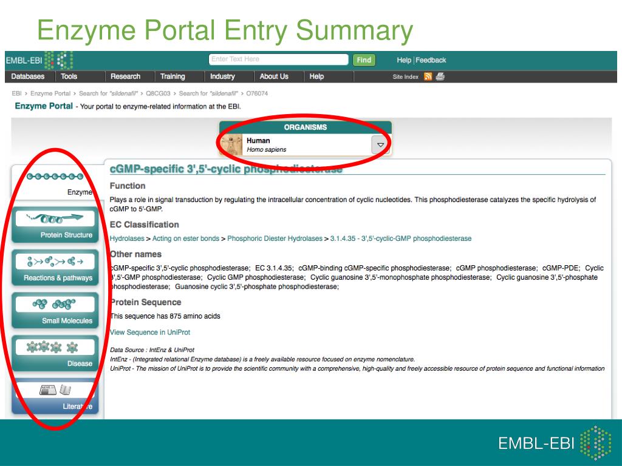The width and height of the screenshot is (622, 466).
Task: Click the 'Homo sapiens' species name
Action: (x=267, y=150)
